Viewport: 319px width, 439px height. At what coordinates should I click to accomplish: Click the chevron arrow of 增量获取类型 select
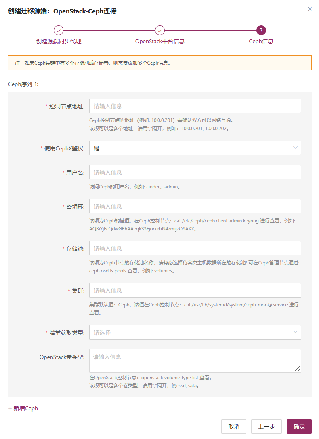(x=295, y=332)
